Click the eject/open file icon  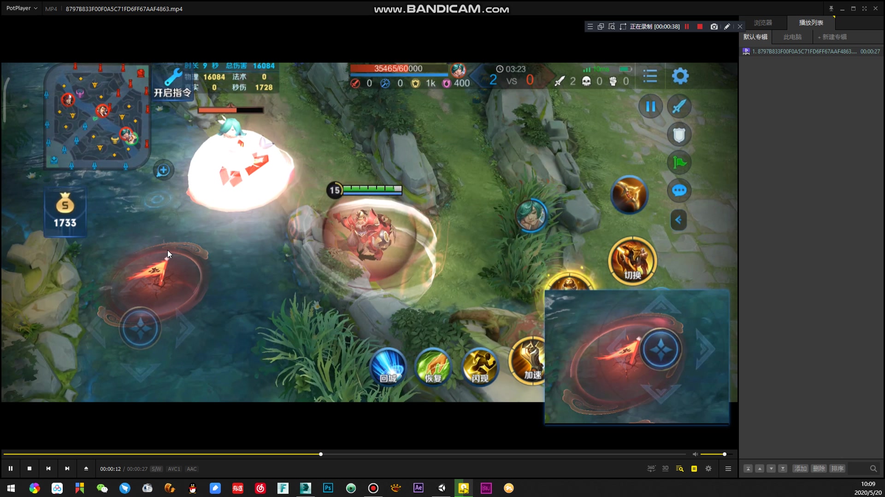click(86, 468)
